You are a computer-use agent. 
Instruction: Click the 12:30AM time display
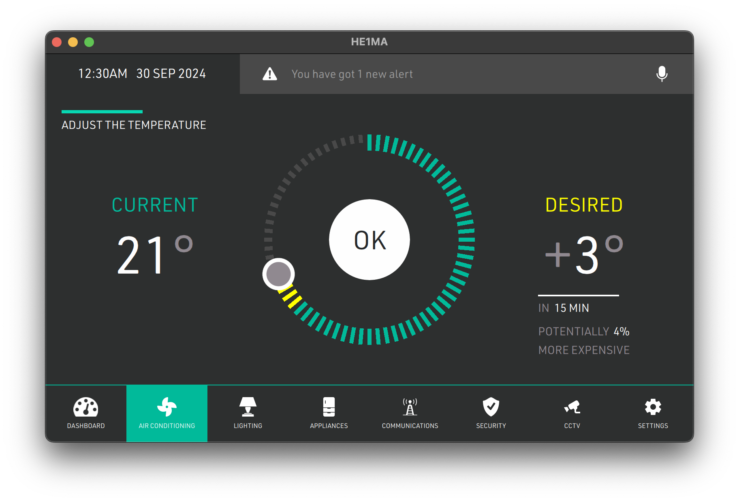coord(103,74)
